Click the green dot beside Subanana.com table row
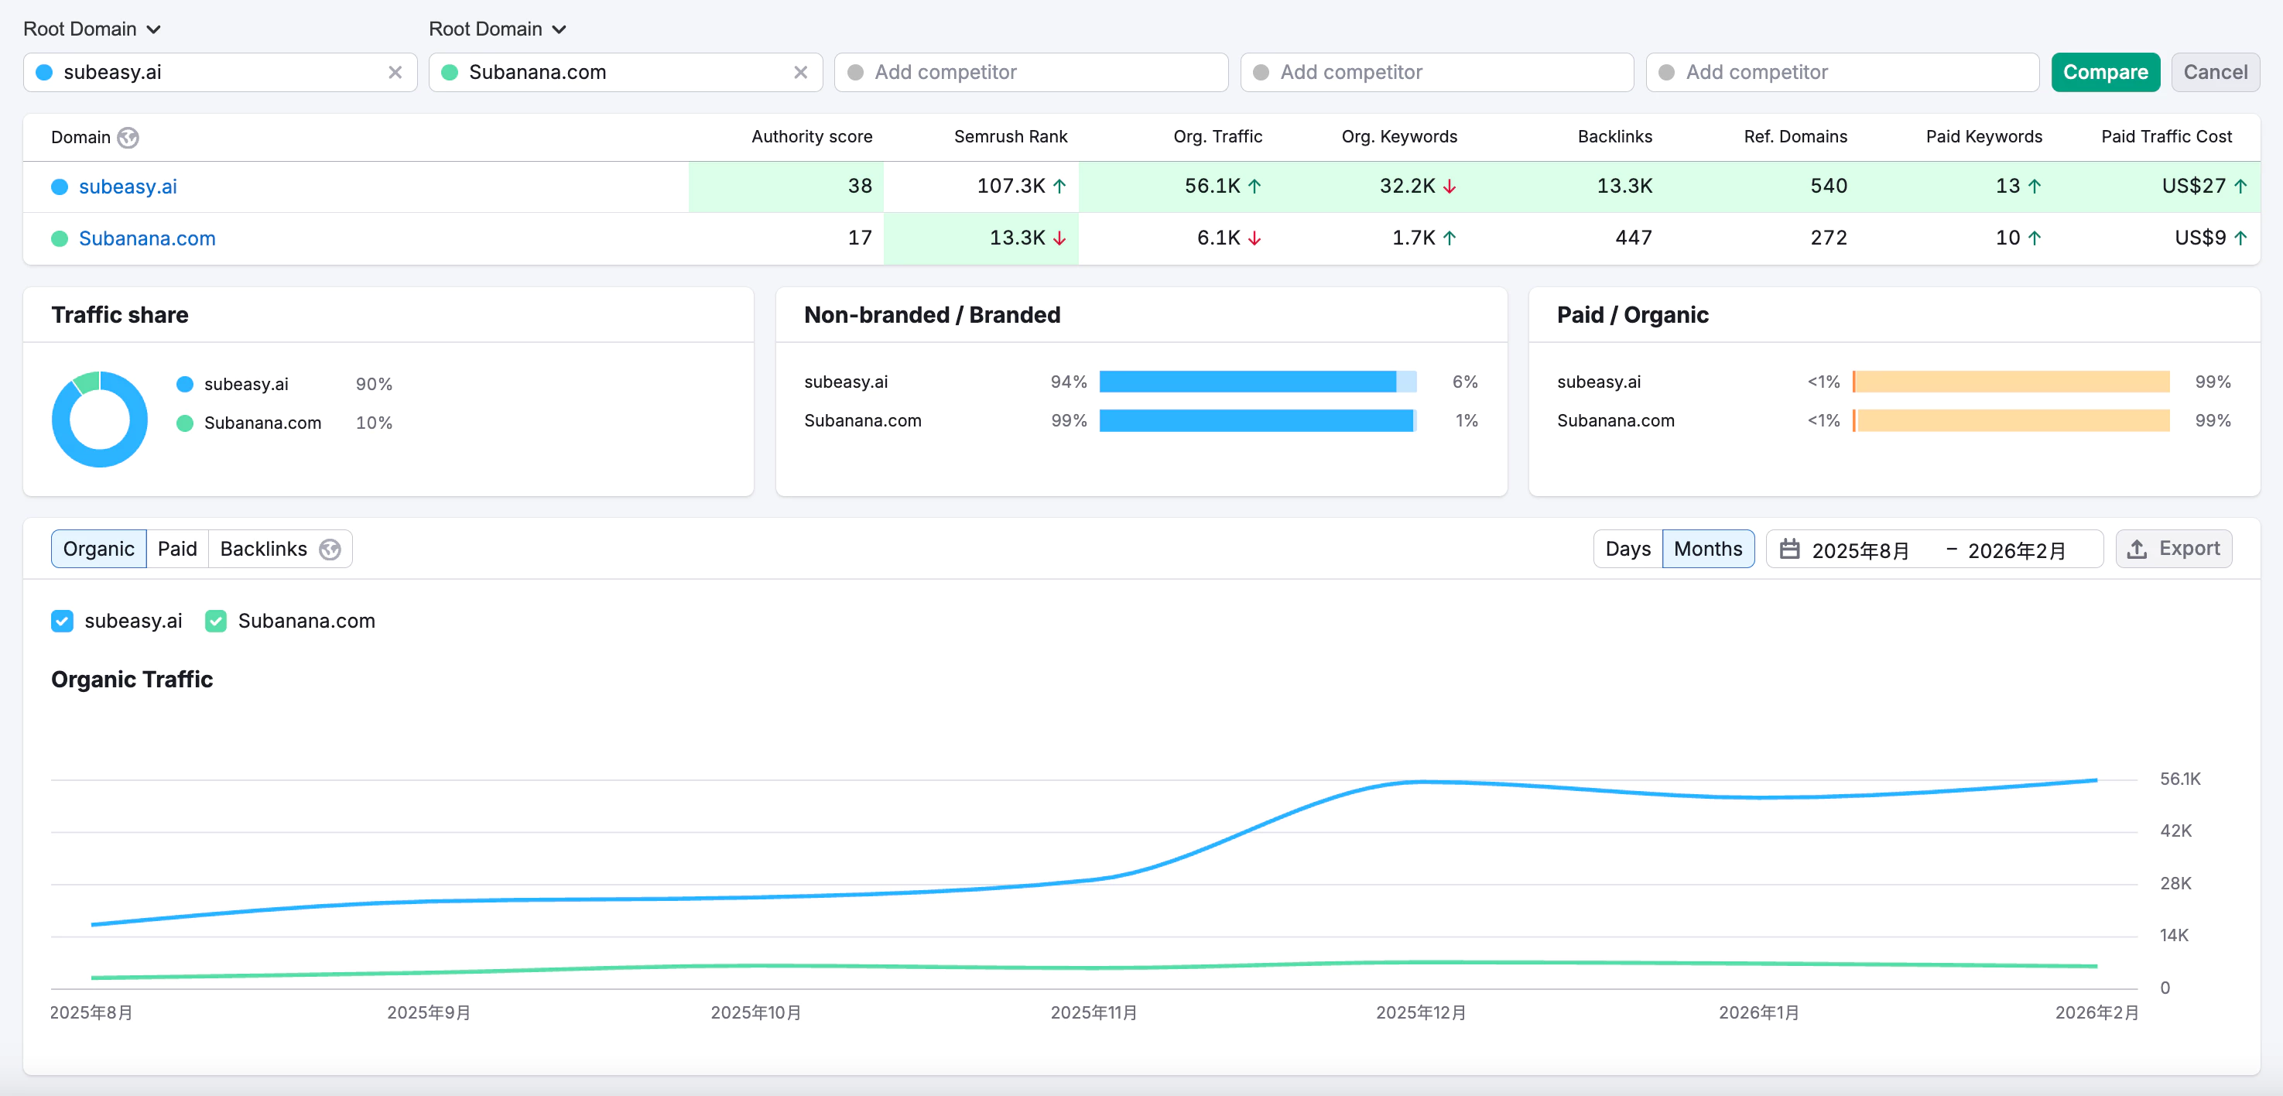Screen dimensions: 2283x1096 click(60, 238)
